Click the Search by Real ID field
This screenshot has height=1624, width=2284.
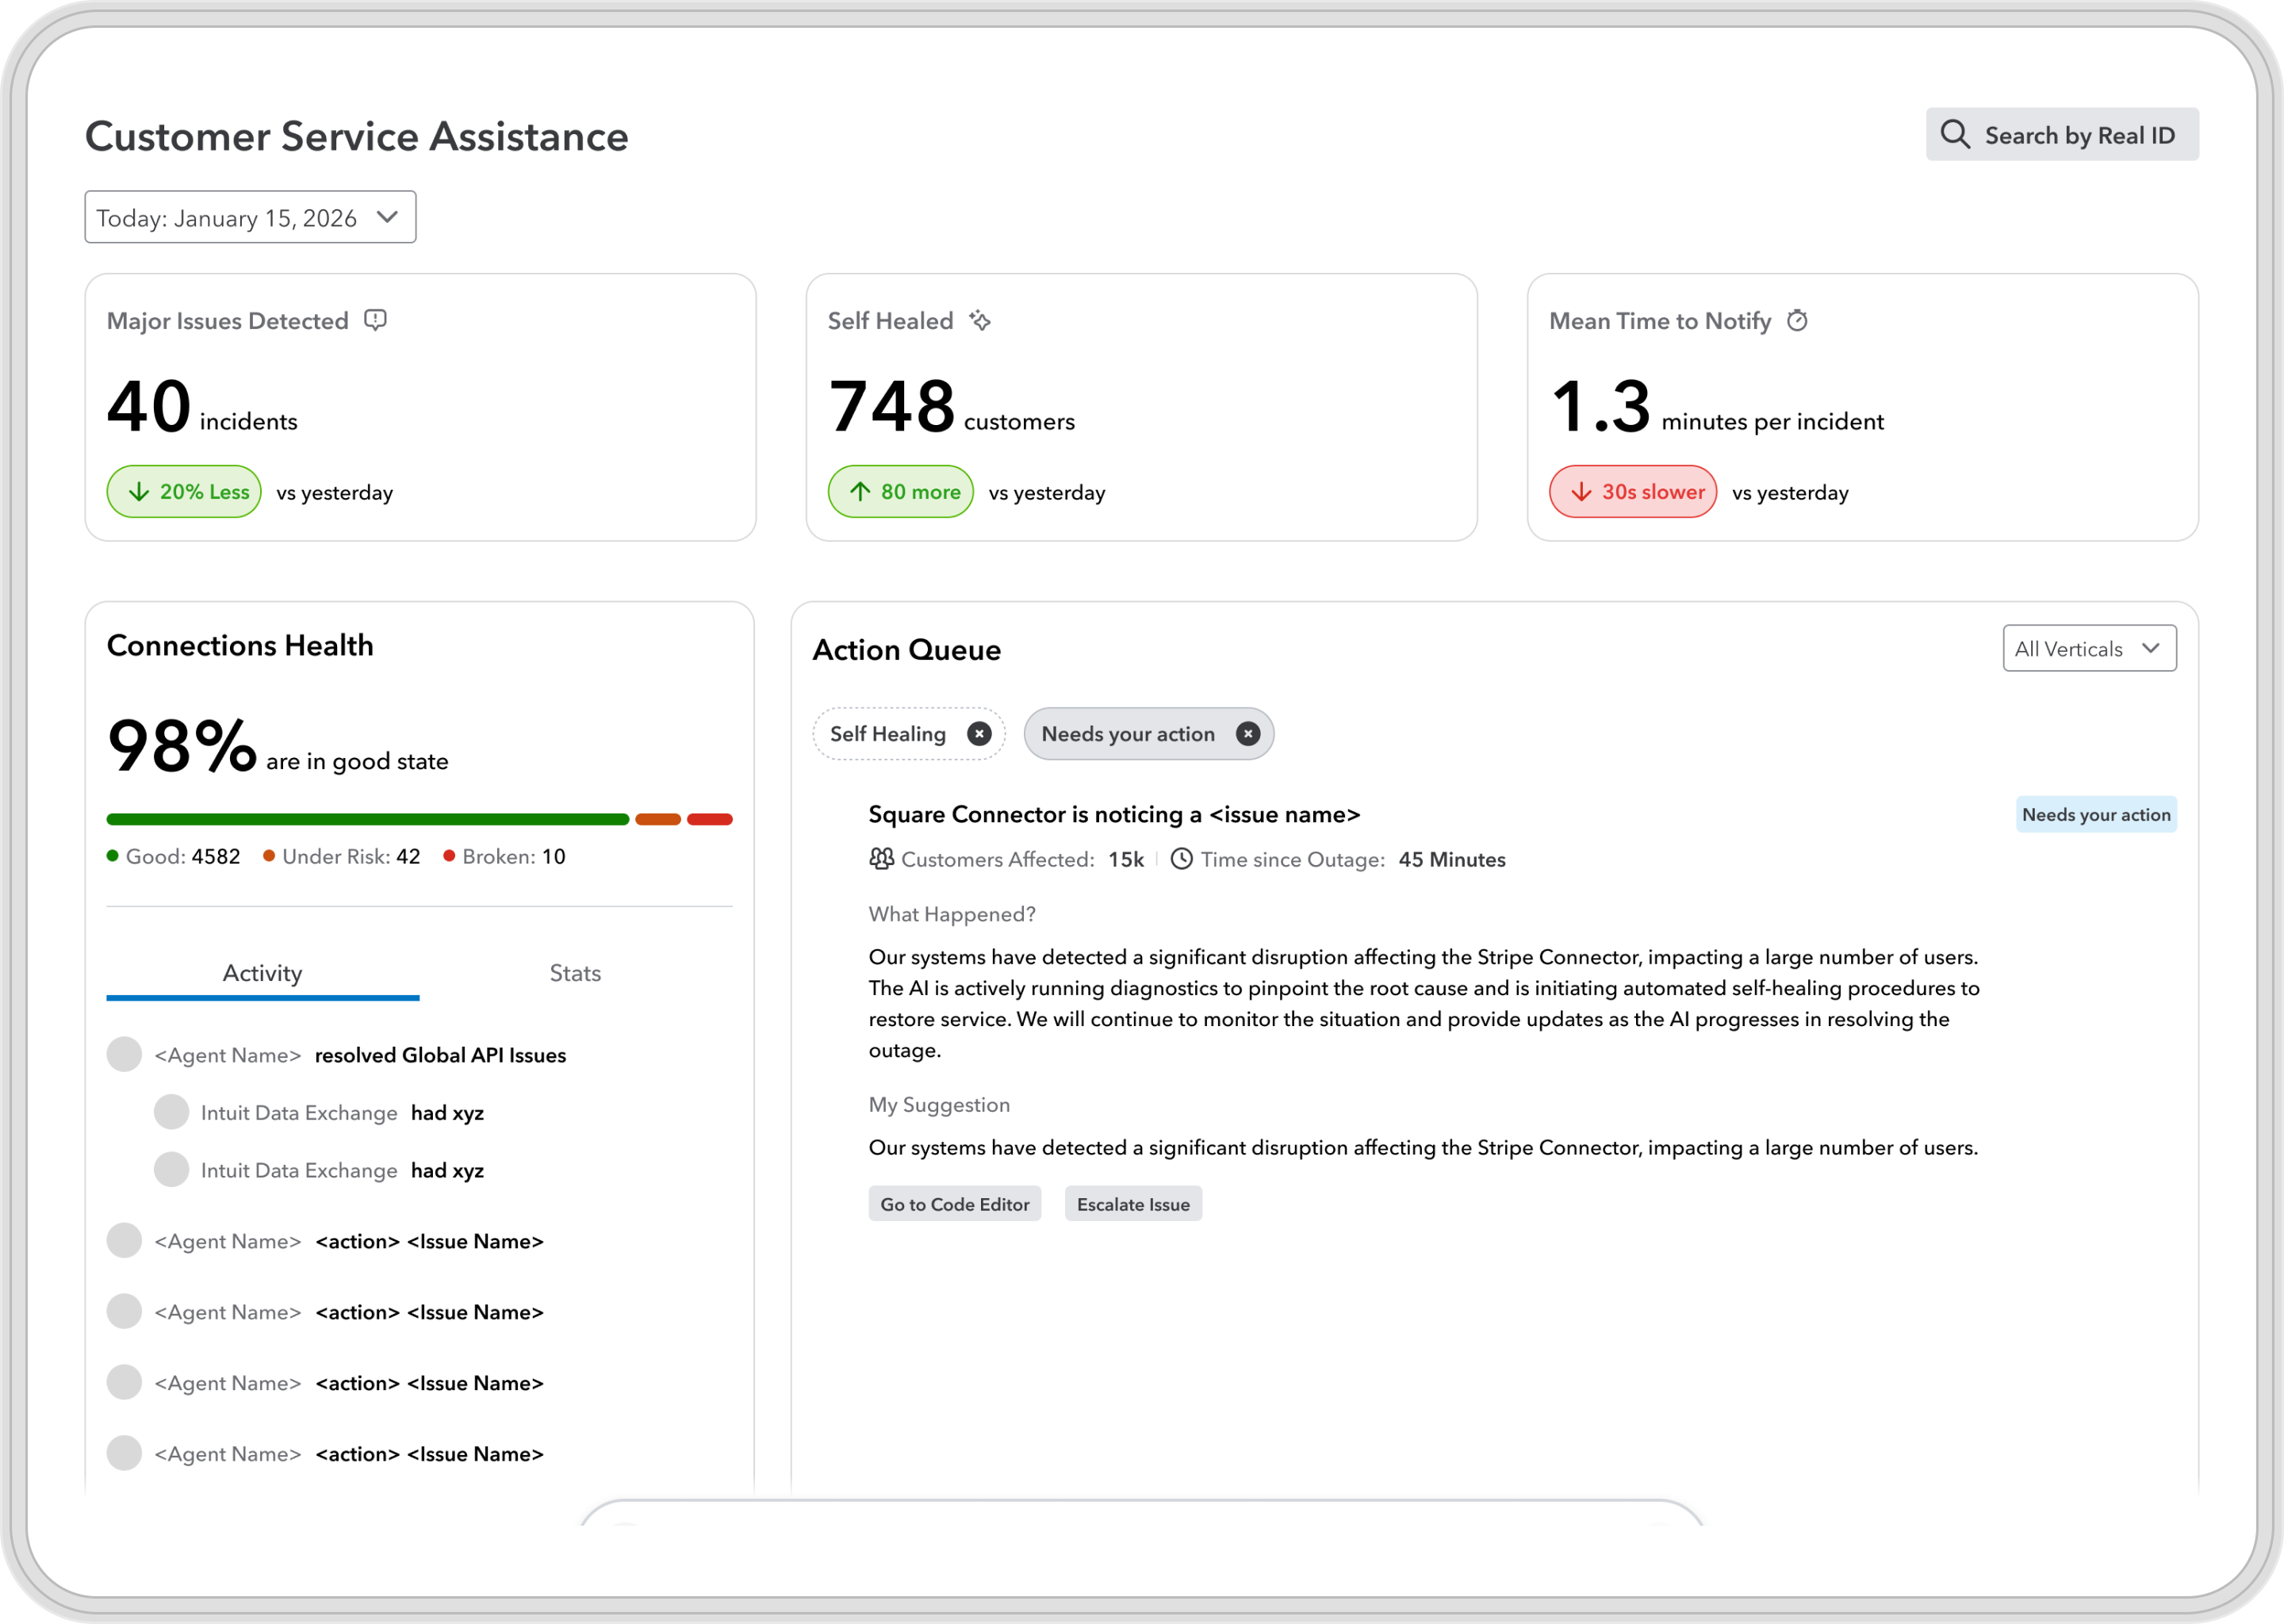click(2062, 135)
